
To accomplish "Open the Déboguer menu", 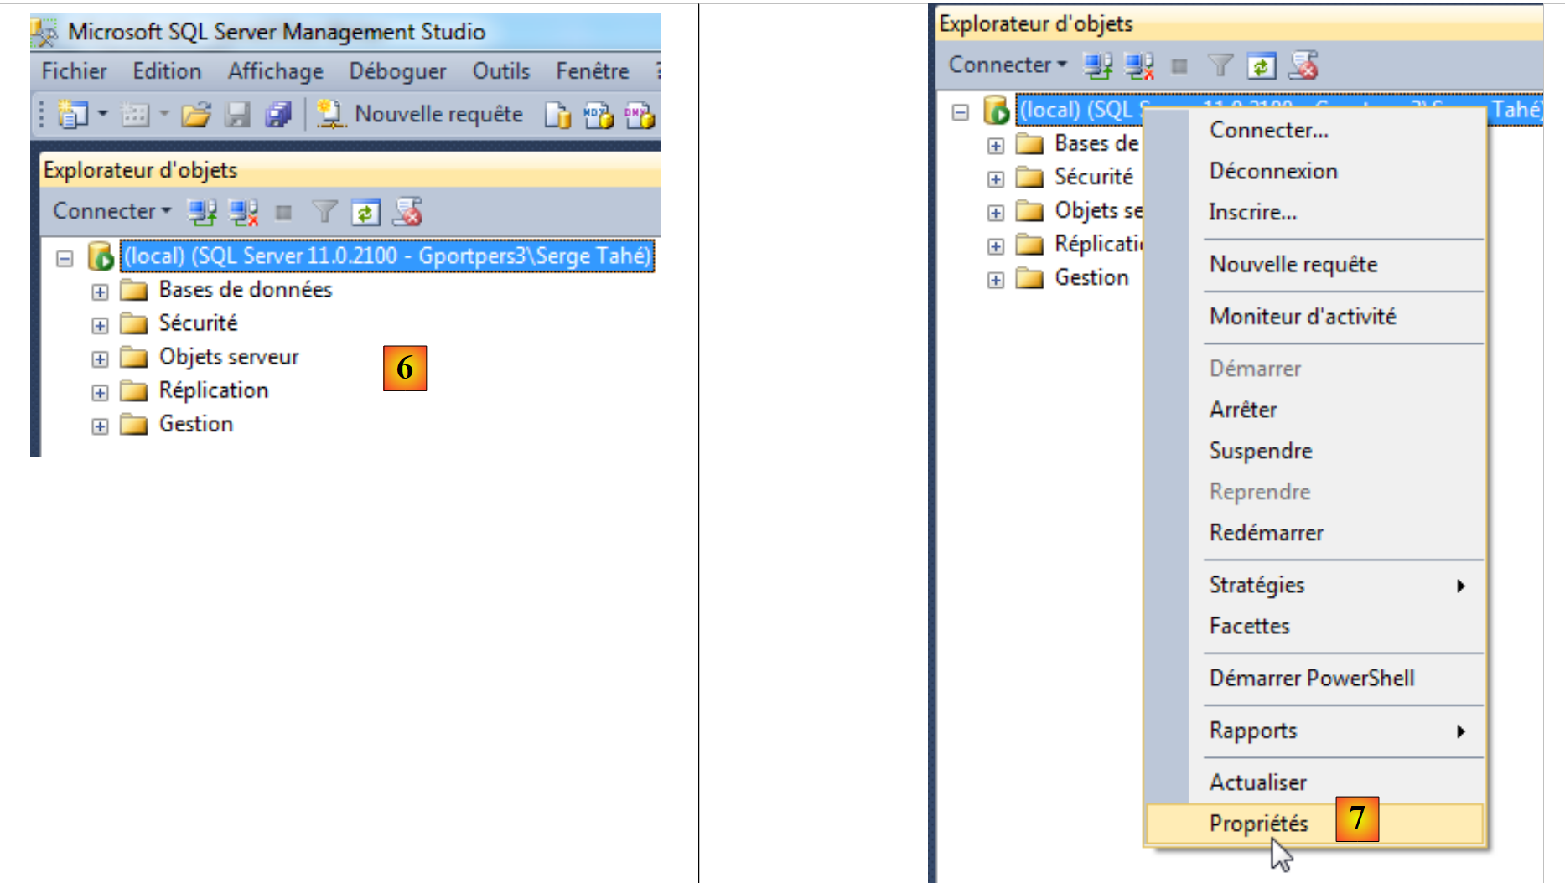I will click(x=397, y=71).
